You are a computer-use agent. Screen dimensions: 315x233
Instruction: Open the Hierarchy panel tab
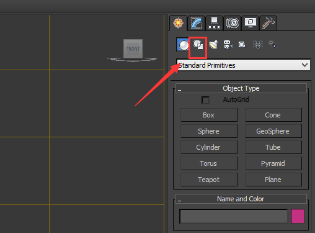click(214, 23)
